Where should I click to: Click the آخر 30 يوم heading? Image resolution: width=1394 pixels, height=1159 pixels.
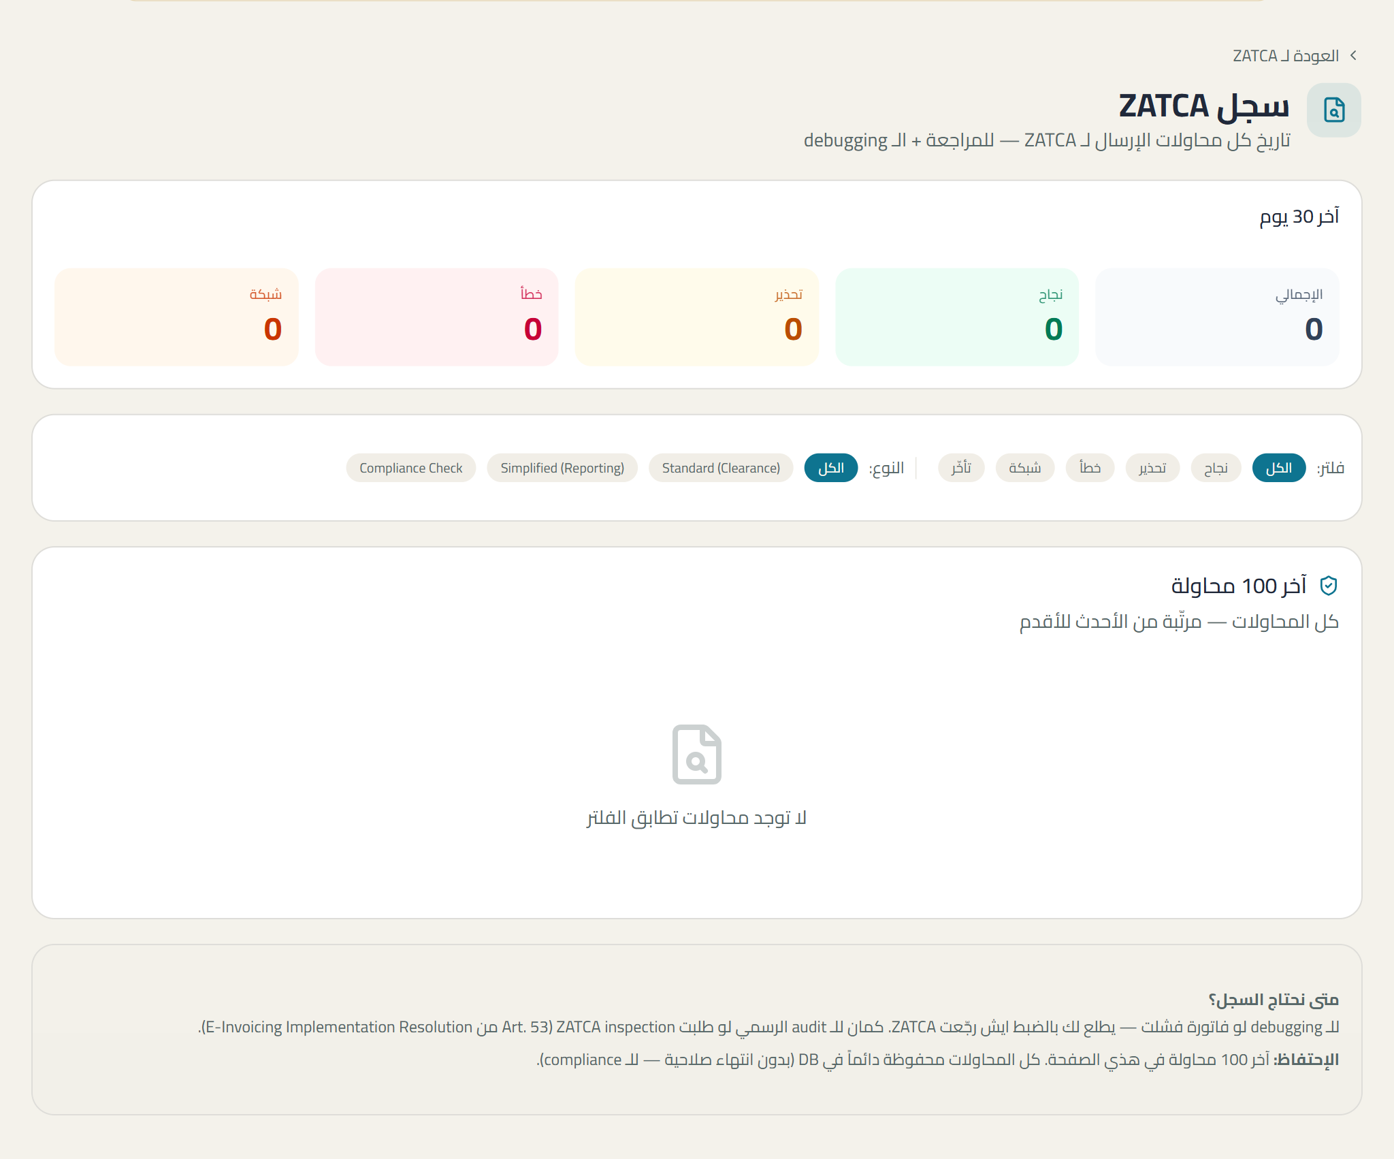(x=1299, y=217)
